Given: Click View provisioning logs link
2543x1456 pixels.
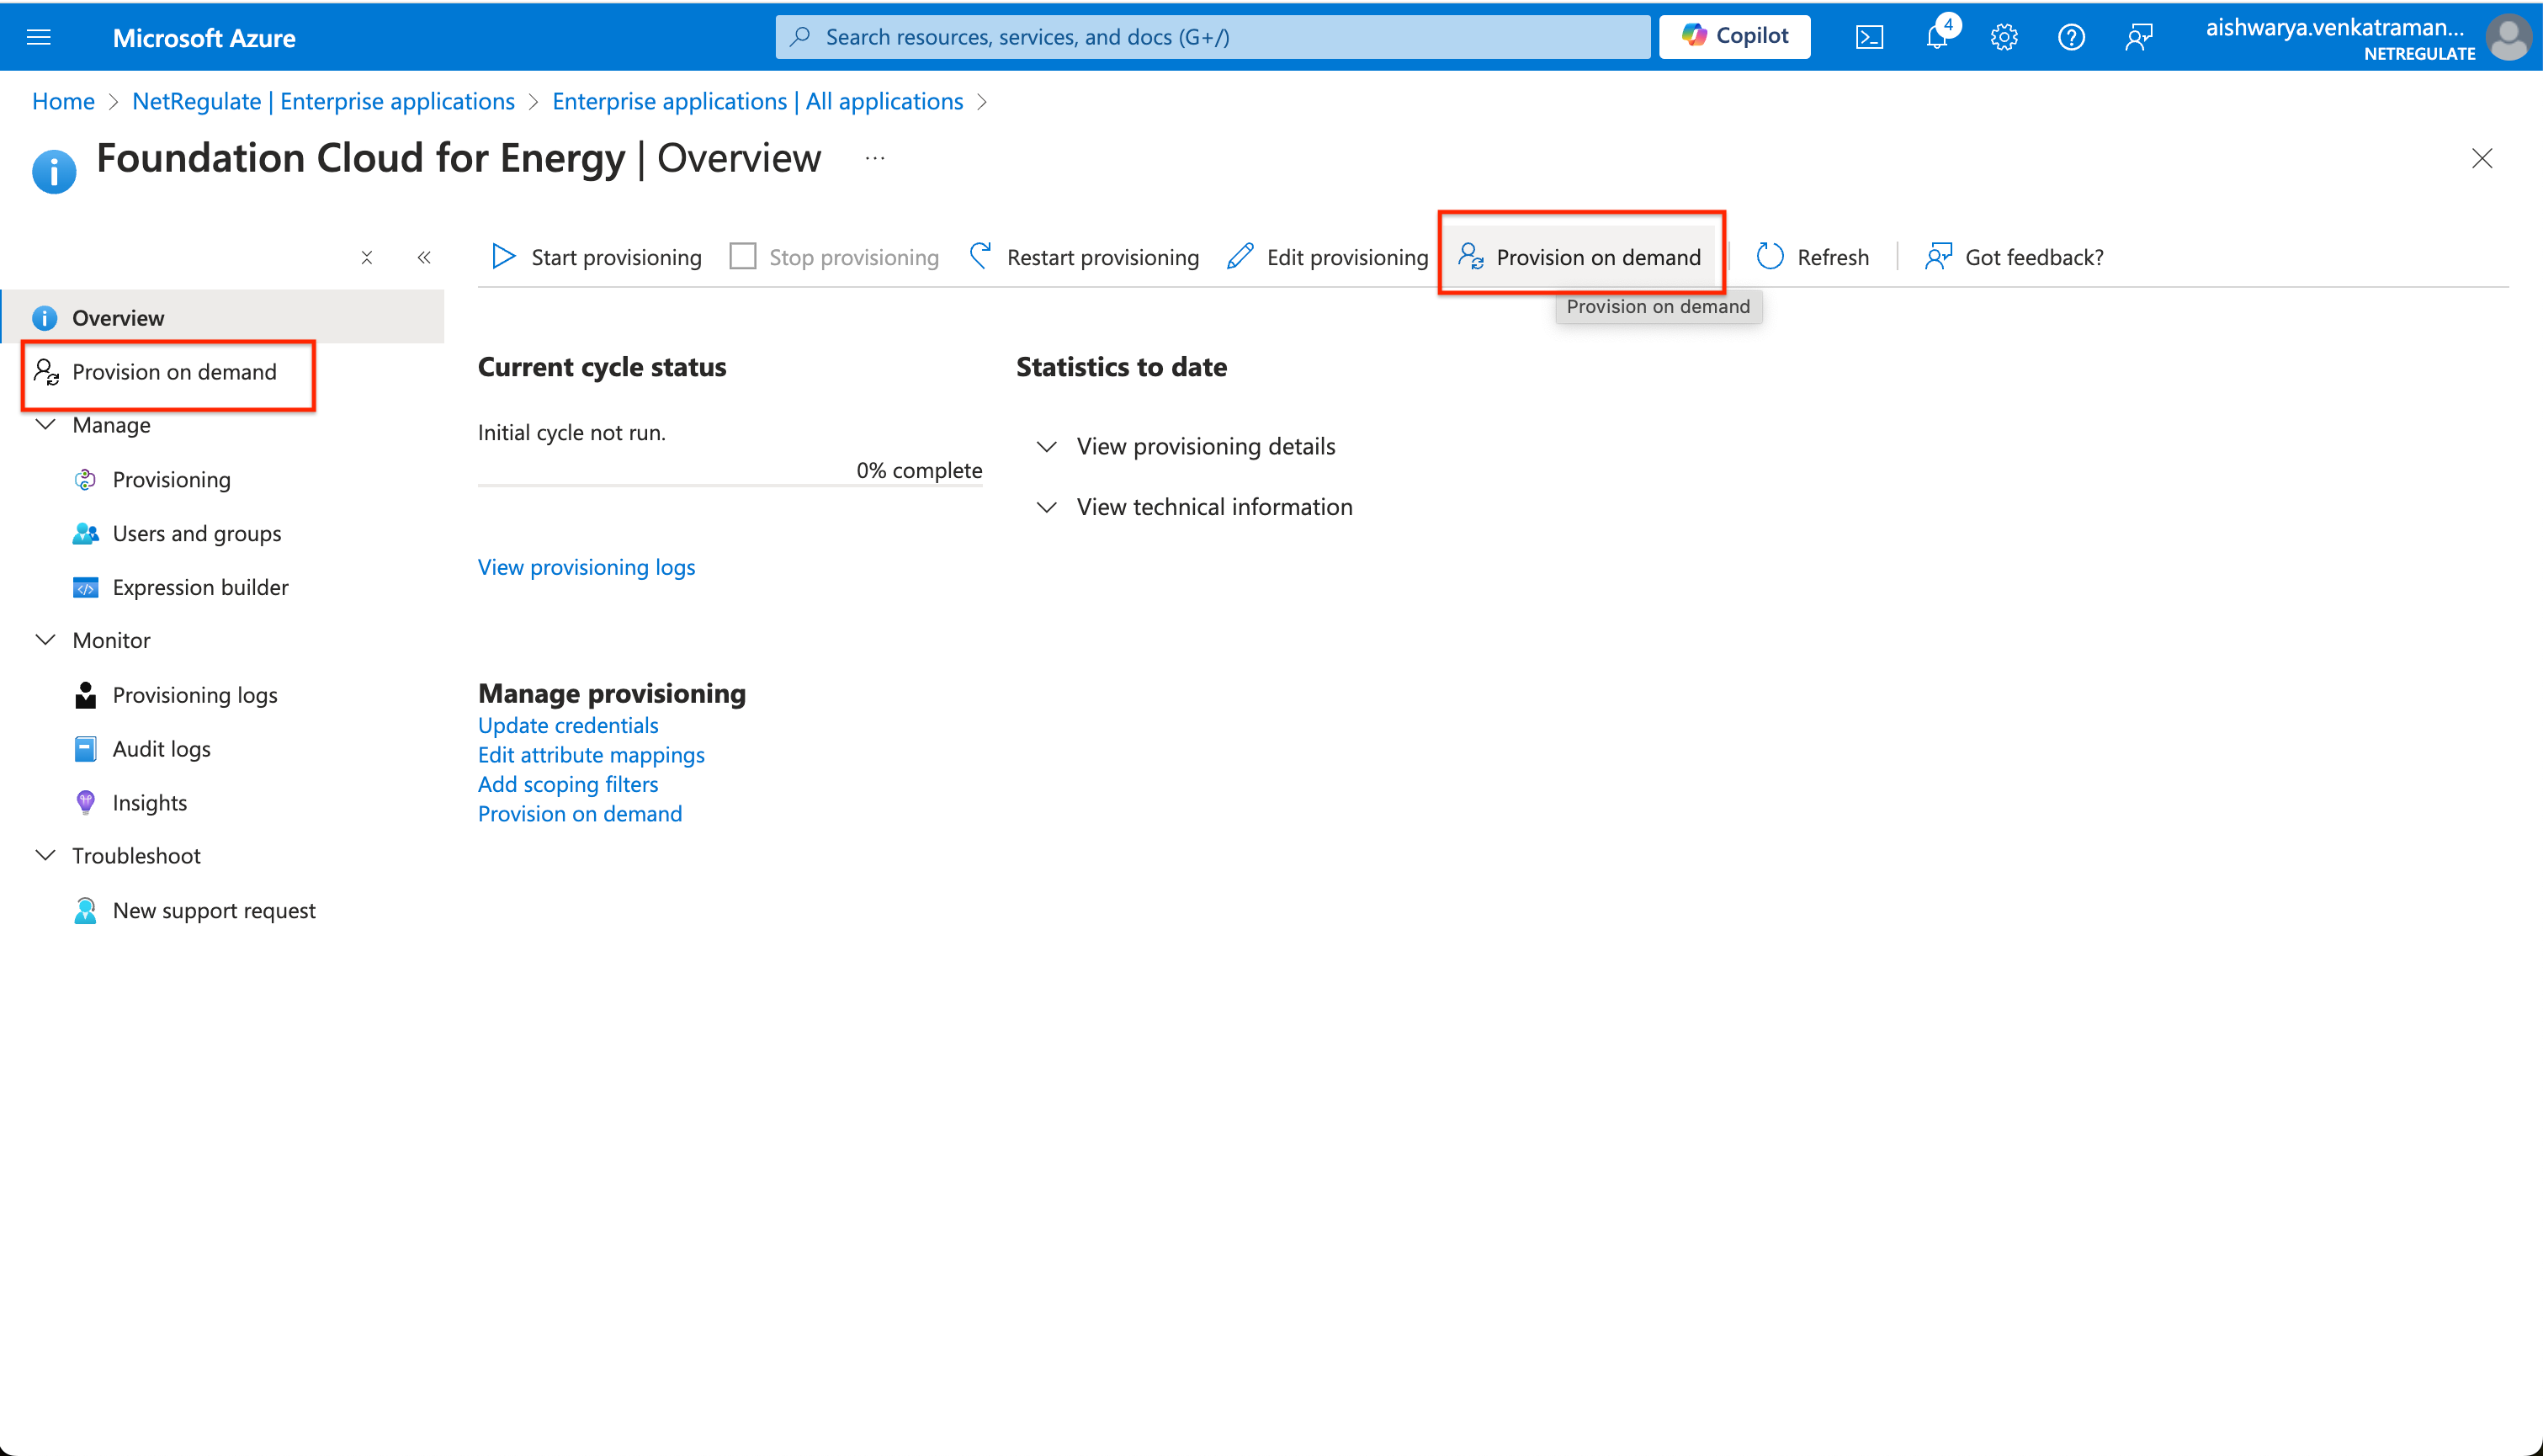Looking at the screenshot, I should pyautogui.click(x=586, y=567).
